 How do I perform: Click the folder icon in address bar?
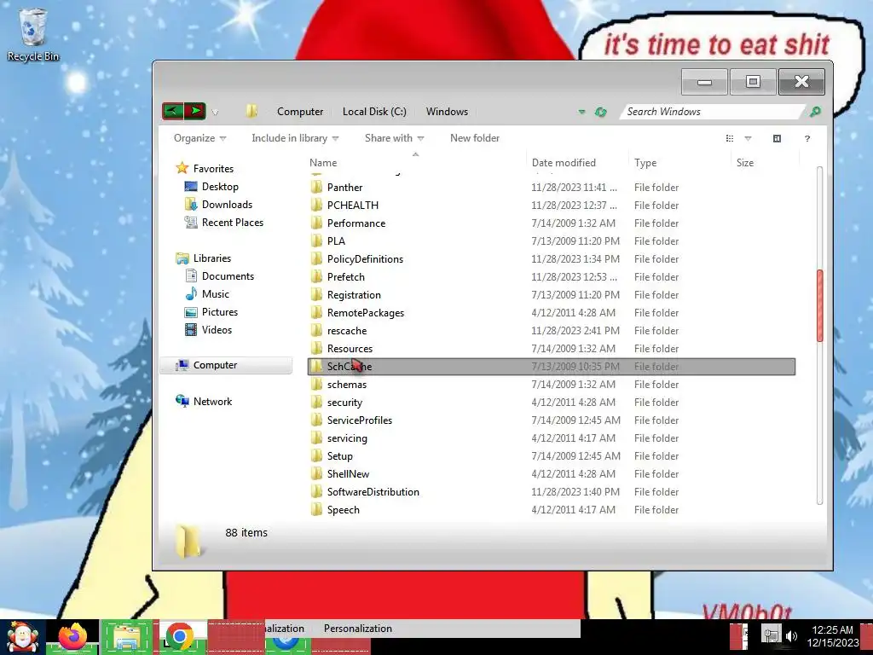[x=251, y=111]
